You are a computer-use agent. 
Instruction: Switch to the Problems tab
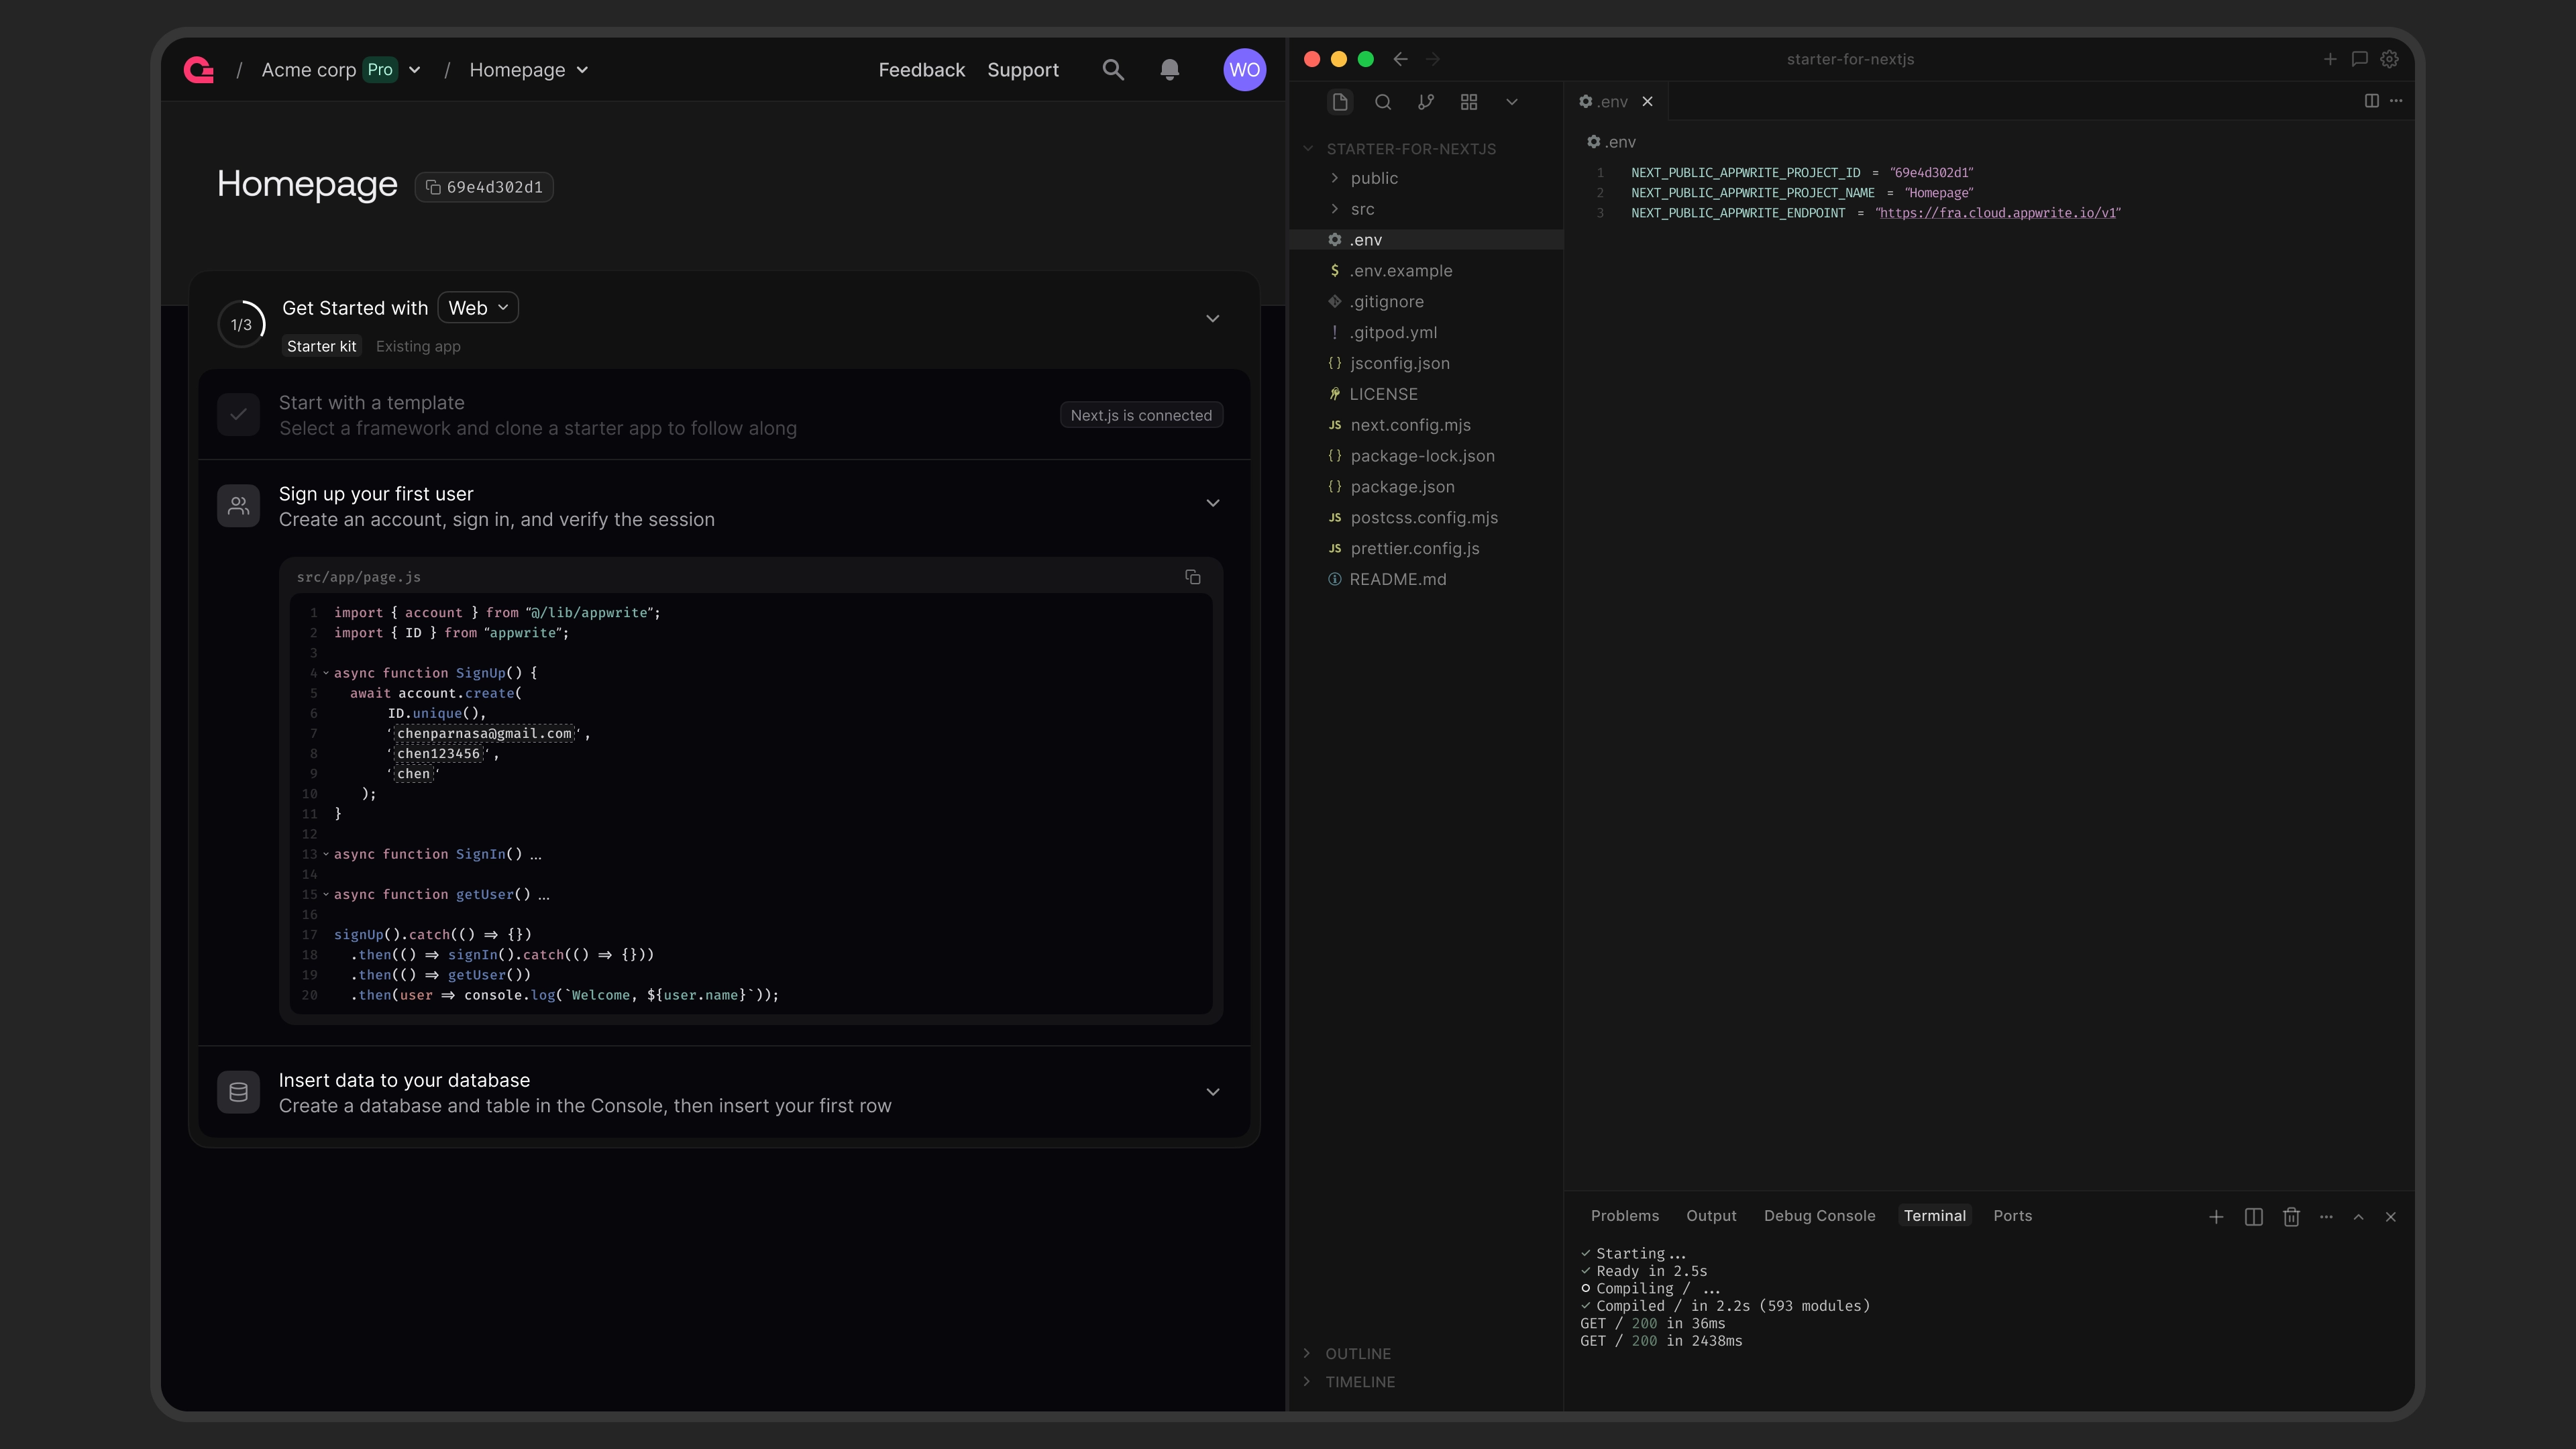pyautogui.click(x=1625, y=1216)
